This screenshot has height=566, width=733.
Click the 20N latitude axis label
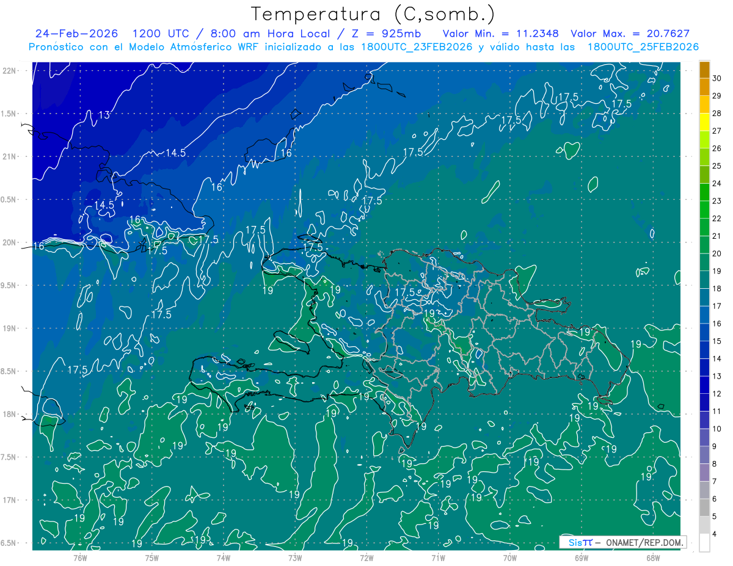[10, 242]
